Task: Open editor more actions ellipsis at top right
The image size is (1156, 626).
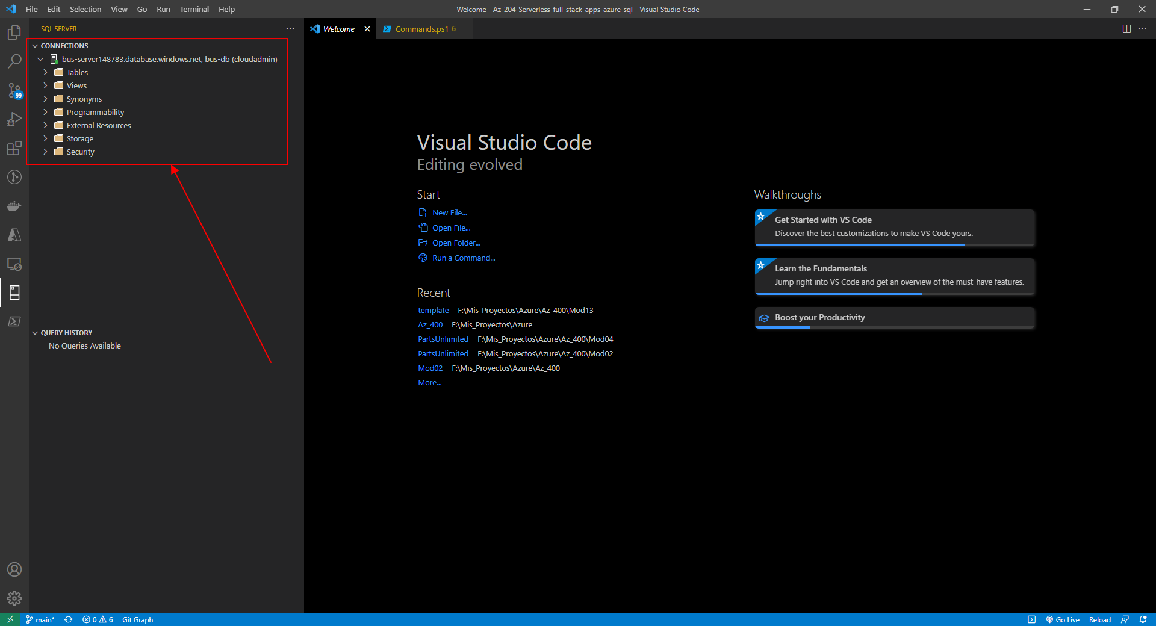Action: [x=1142, y=29]
